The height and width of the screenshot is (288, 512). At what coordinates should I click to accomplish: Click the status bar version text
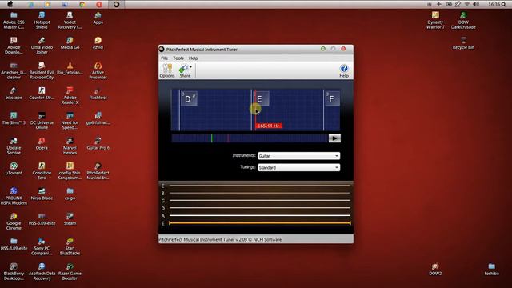click(220, 239)
